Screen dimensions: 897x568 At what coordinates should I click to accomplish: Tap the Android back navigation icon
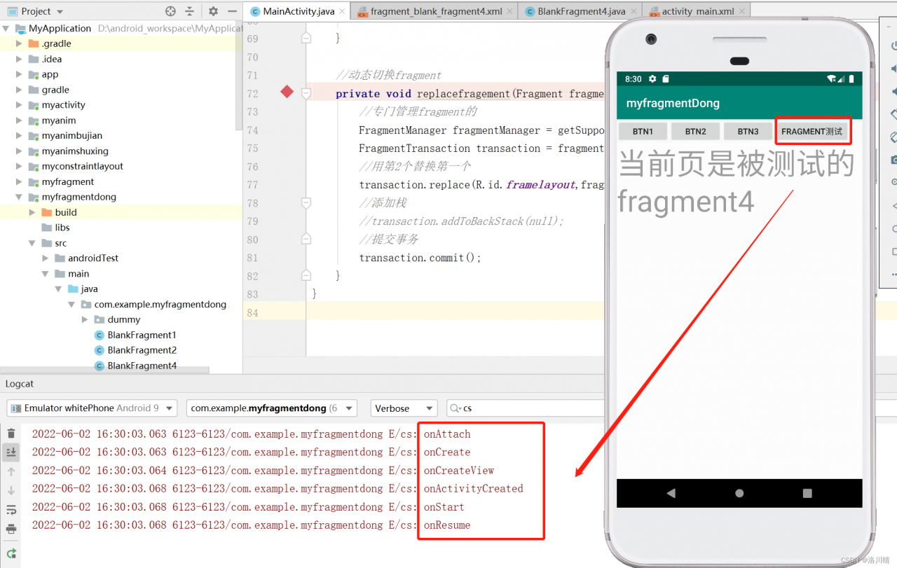click(x=671, y=493)
